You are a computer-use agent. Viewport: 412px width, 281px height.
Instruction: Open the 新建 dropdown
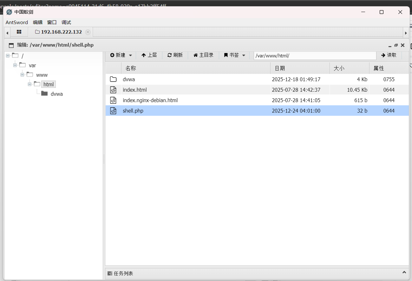click(x=121, y=55)
